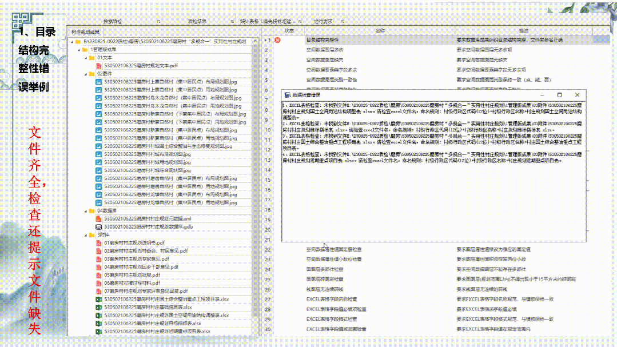Click Excel icon of 国土空间用途结构调整表.xlsx

(x=99, y=316)
